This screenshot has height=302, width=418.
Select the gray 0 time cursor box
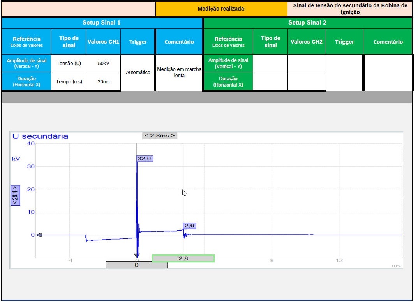(x=136, y=265)
